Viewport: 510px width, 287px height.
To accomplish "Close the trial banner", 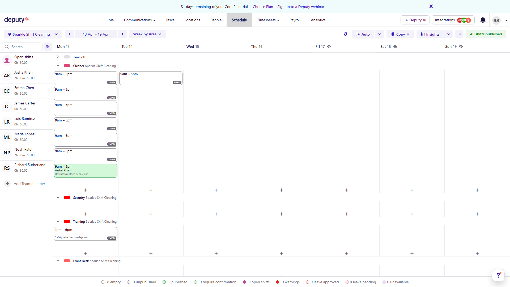I will [431, 6].
